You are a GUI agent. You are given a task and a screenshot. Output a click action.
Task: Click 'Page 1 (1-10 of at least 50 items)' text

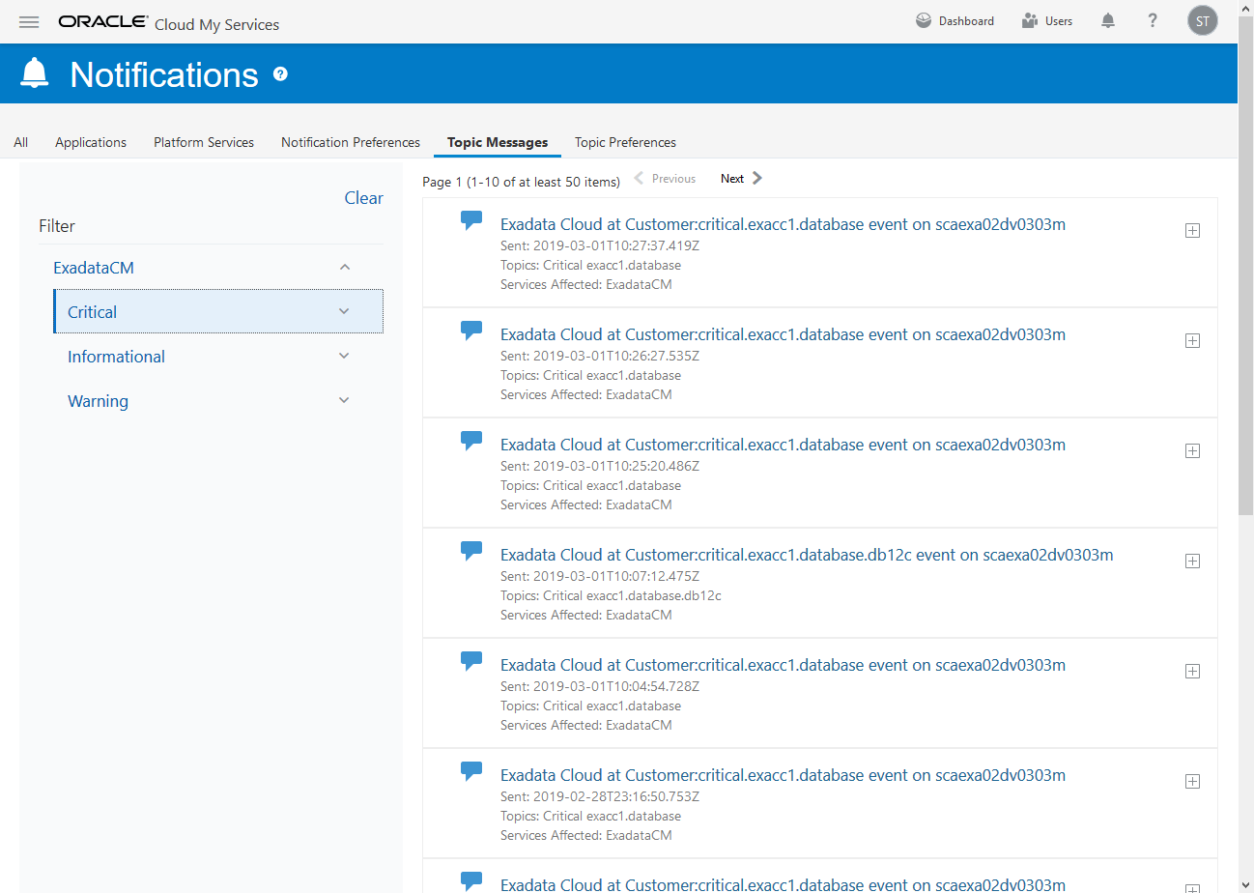(x=522, y=182)
